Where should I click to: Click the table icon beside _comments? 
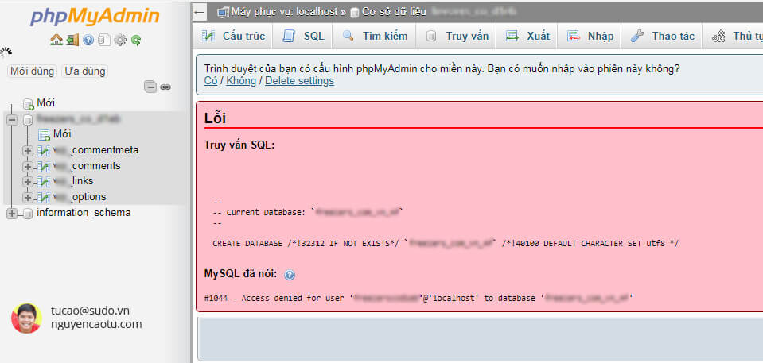click(x=44, y=167)
